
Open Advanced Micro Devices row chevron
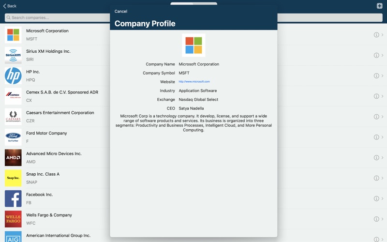(382, 158)
